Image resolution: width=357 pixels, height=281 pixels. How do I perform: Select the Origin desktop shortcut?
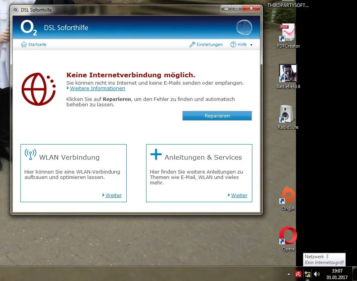click(288, 198)
